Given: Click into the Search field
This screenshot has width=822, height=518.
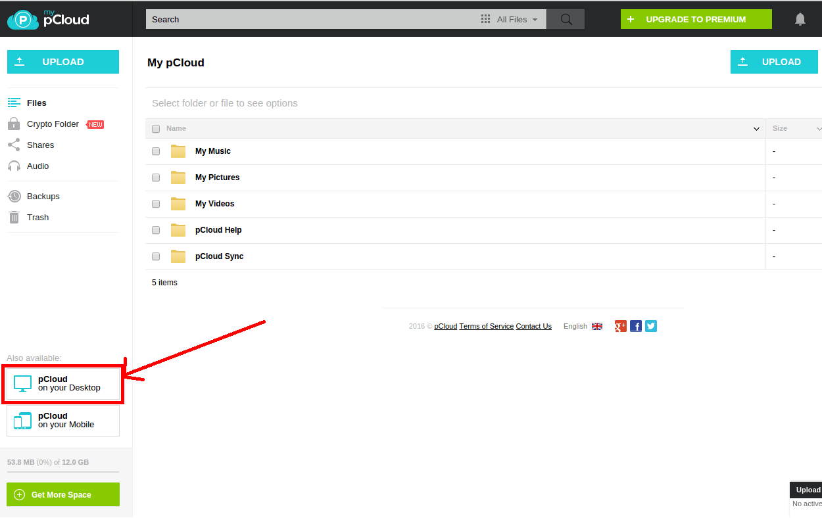Looking at the screenshot, I should pyautogui.click(x=312, y=19).
